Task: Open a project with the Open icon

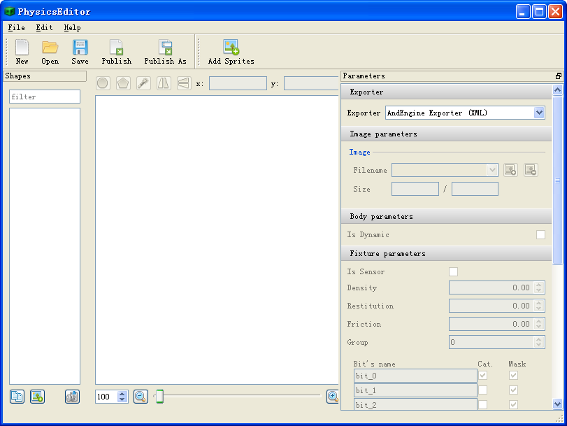Action: [x=50, y=48]
